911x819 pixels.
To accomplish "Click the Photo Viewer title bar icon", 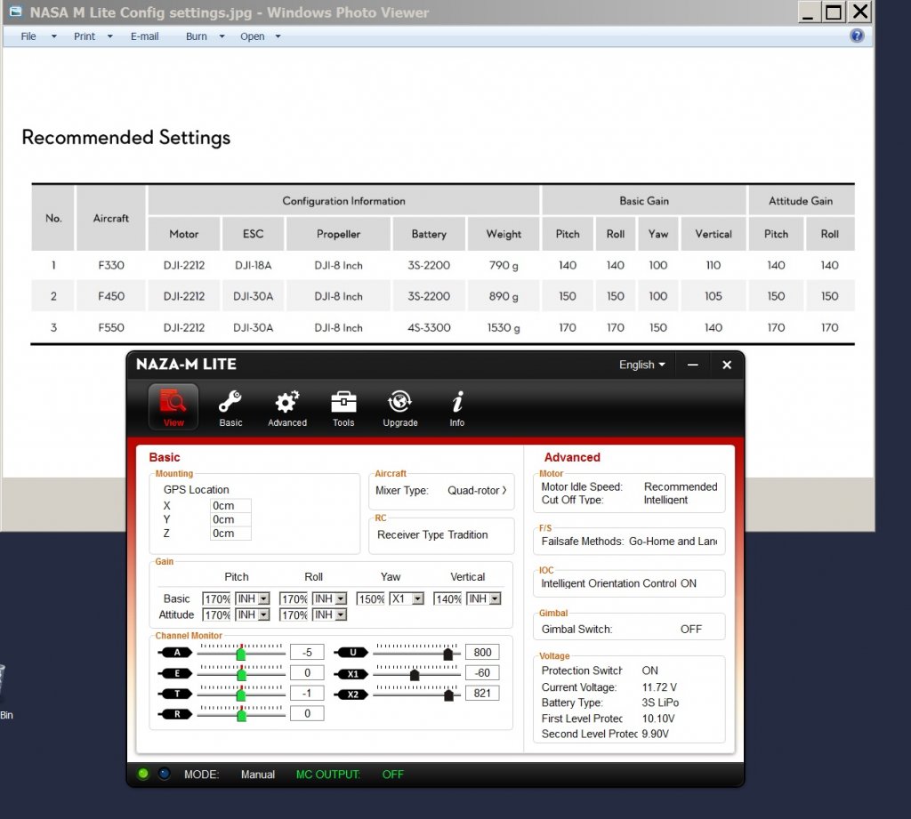I will 16,12.
